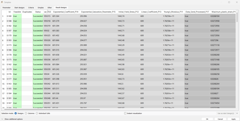Open the Other tab
Image resolution: width=240 pixels, height=121 pixels.
pyautogui.click(x=50, y=8)
